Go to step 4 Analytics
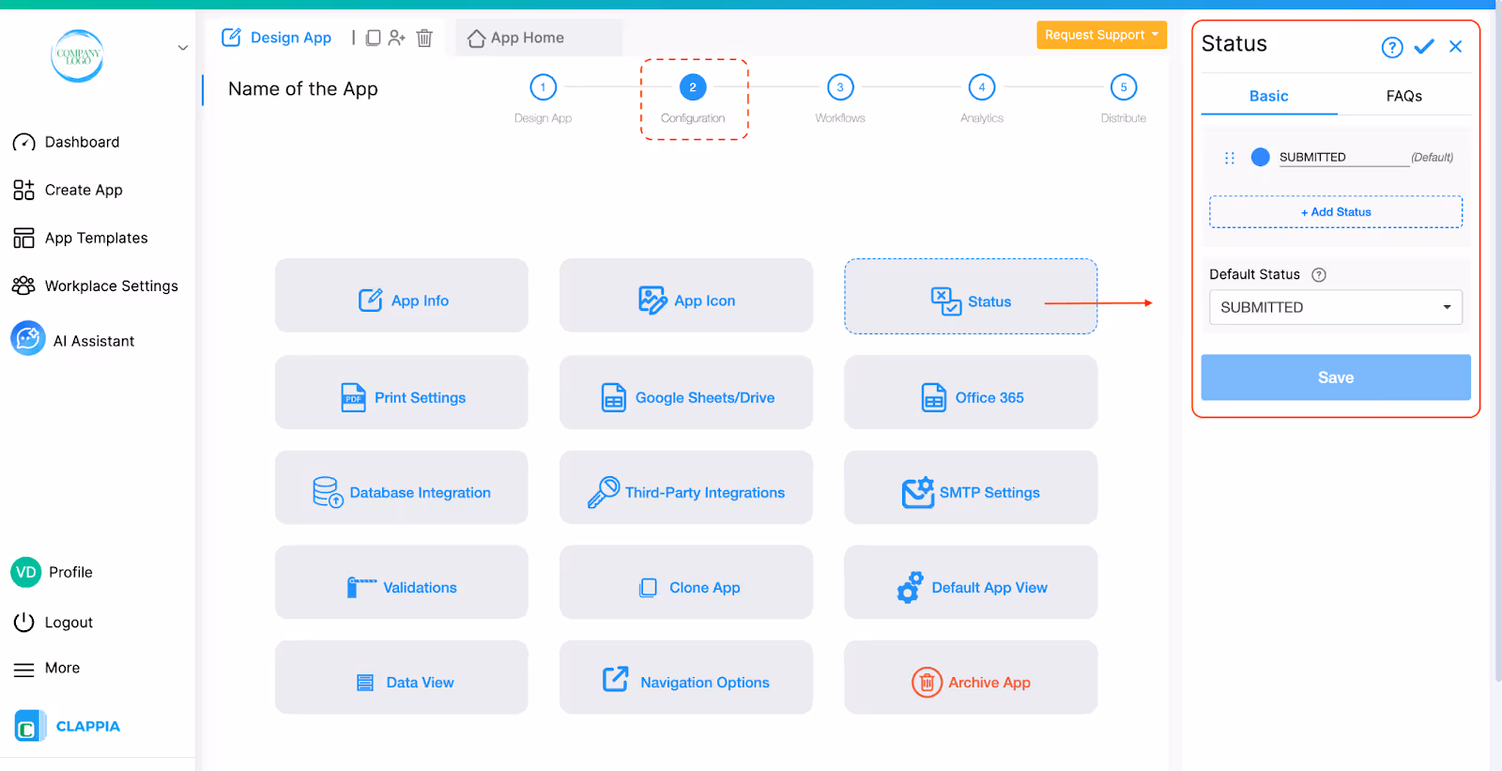Viewport: 1502px width, 771px height. coord(982,87)
